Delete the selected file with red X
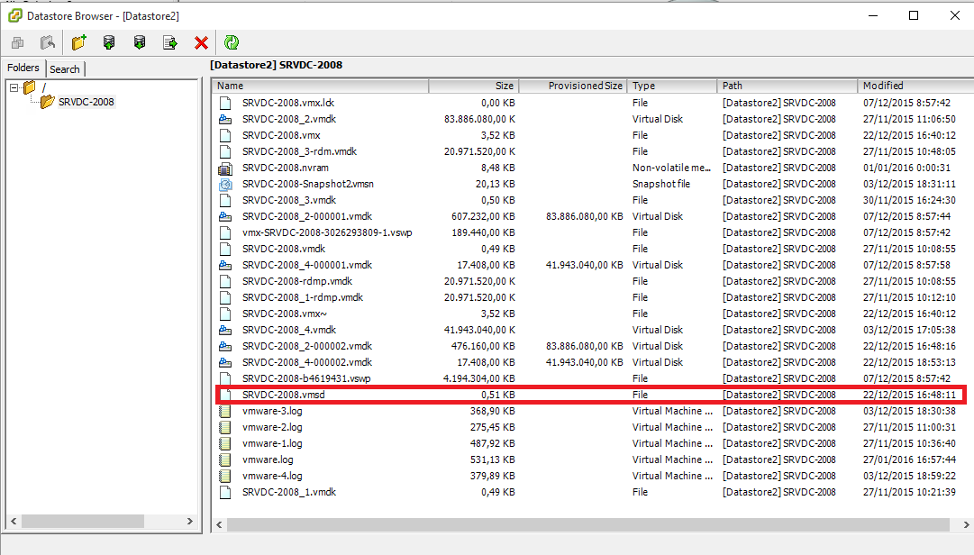The width and height of the screenshot is (974, 555). [200, 41]
